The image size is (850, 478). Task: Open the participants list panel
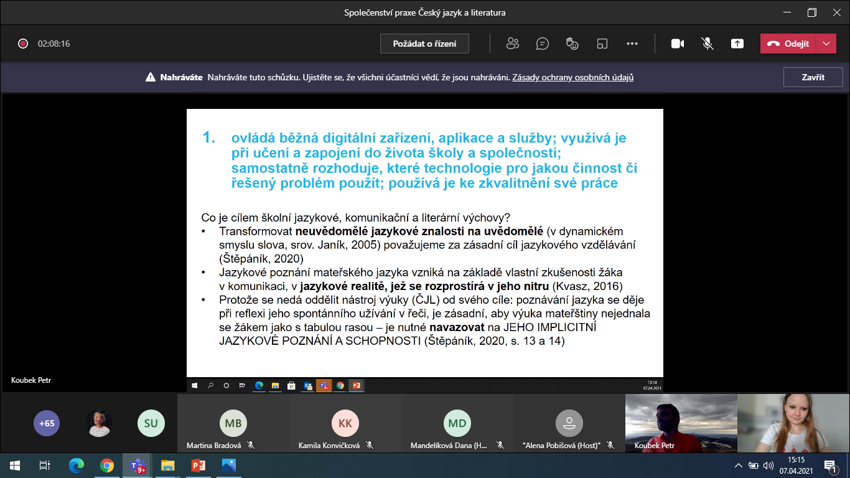pos(513,44)
